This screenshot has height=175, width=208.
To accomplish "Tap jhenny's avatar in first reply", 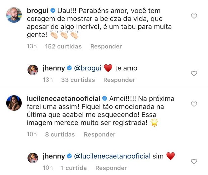I will [33, 70].
